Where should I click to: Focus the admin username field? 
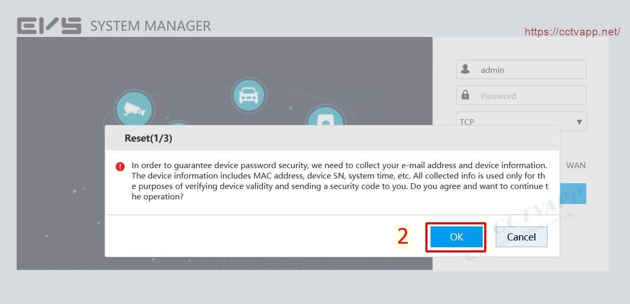(528, 70)
